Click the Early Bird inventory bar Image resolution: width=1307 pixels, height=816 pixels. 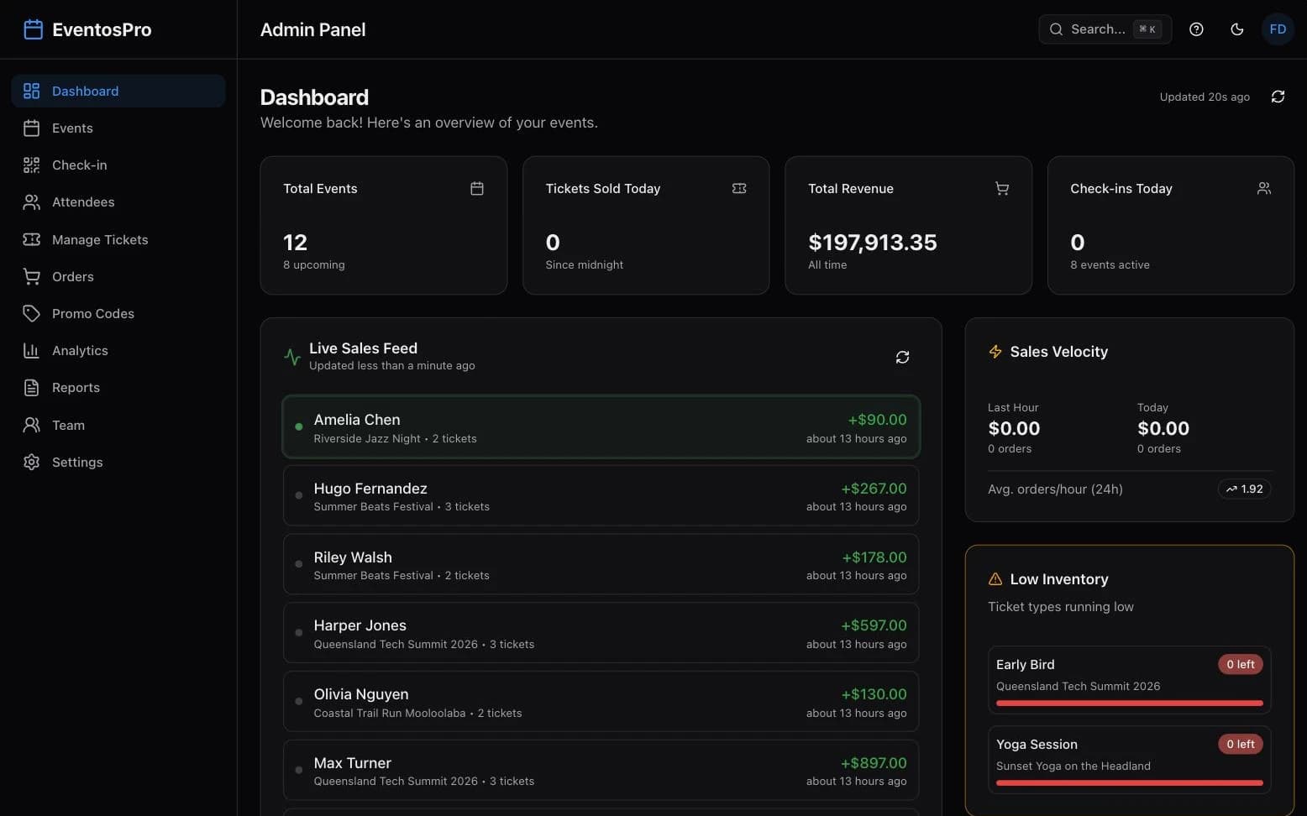pyautogui.click(x=1129, y=703)
